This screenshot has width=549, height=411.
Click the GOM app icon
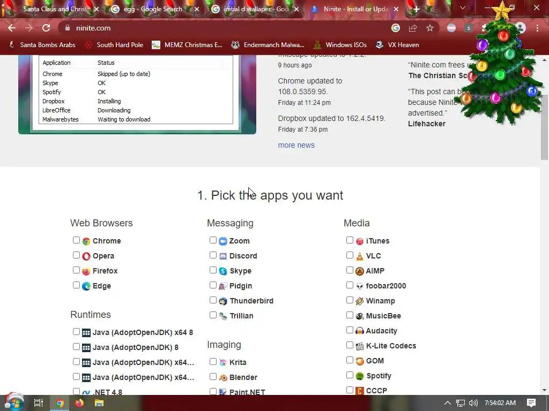click(x=360, y=361)
